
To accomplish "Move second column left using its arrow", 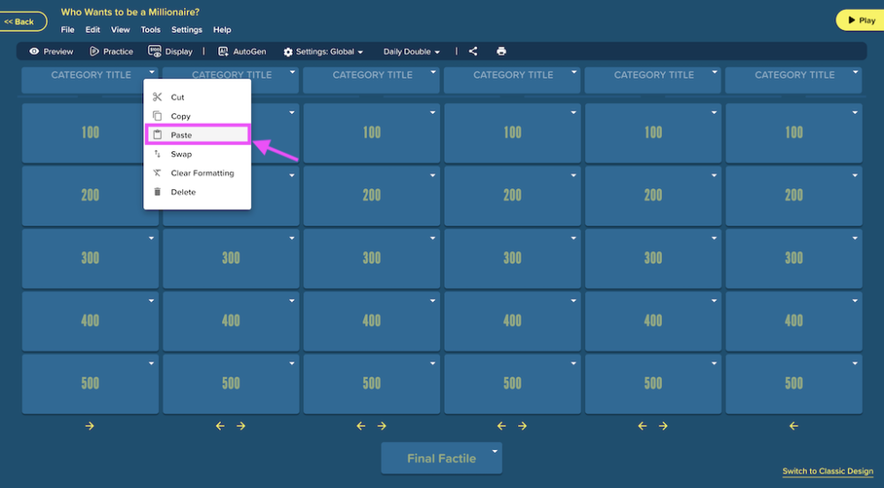I will [220, 426].
